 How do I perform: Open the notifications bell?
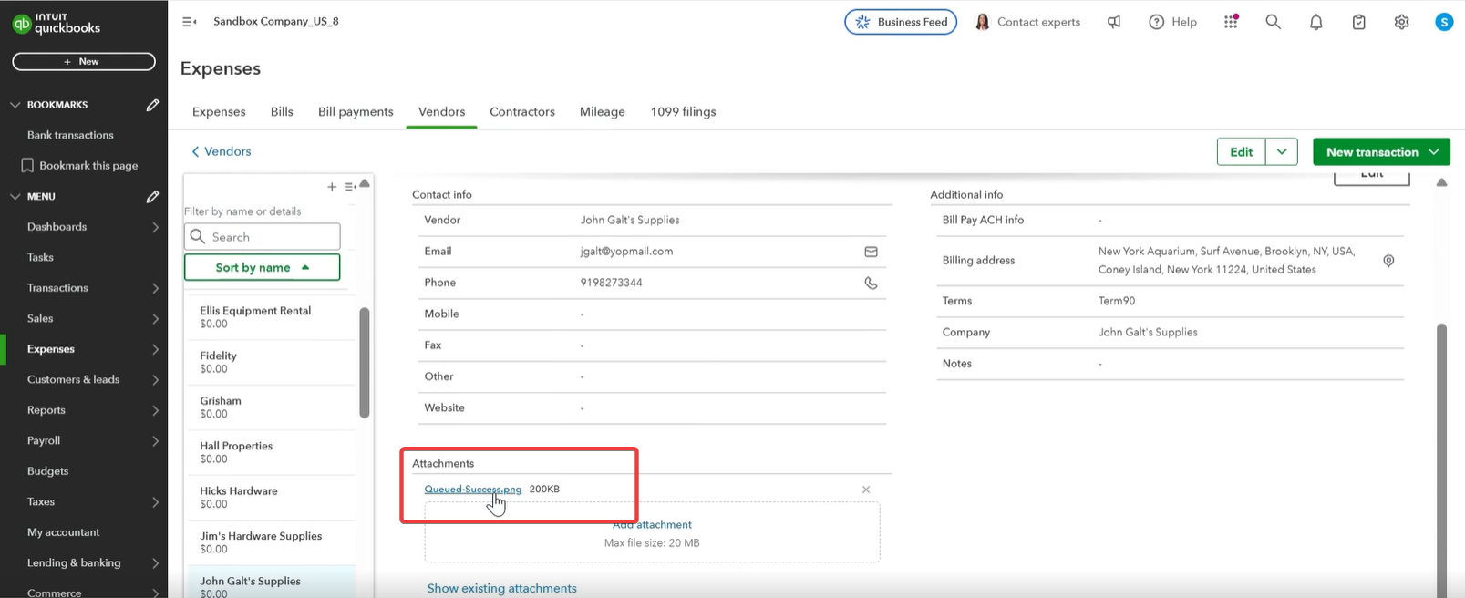pos(1316,22)
